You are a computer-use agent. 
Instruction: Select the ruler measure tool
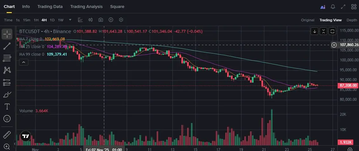pyautogui.click(x=7, y=134)
